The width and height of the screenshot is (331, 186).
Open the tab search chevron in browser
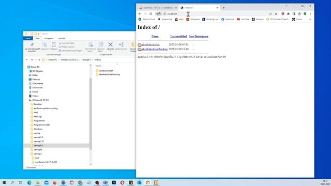click(x=287, y=6)
